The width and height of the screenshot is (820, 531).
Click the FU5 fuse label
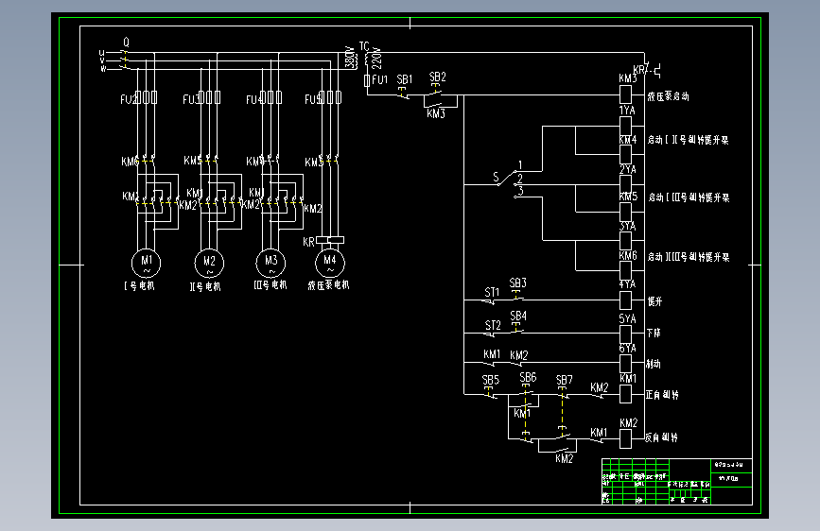click(x=313, y=99)
